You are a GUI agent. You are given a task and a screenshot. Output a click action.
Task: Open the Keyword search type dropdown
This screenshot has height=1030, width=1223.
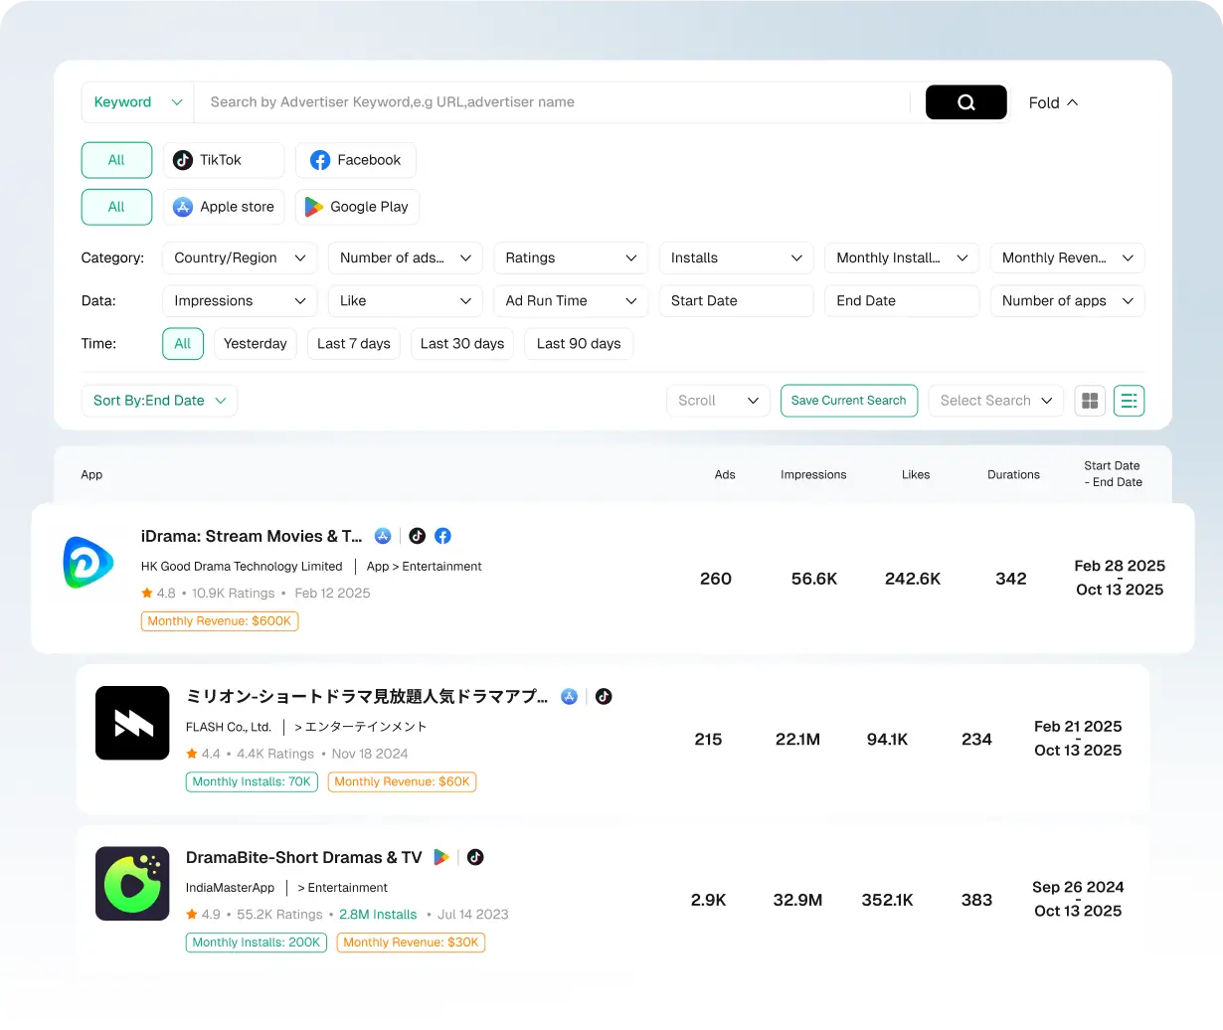(x=137, y=102)
